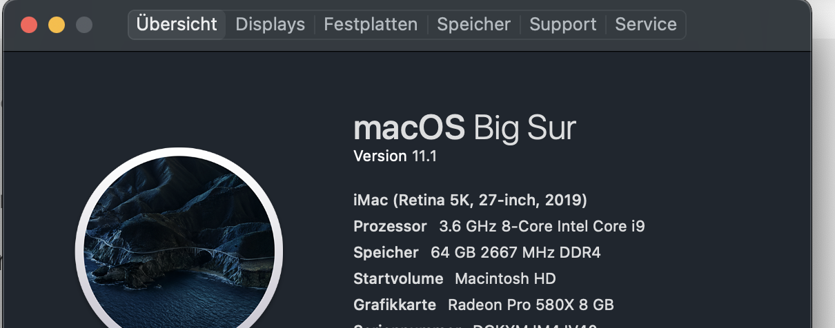
Task: Show the Service tab
Action: click(646, 25)
